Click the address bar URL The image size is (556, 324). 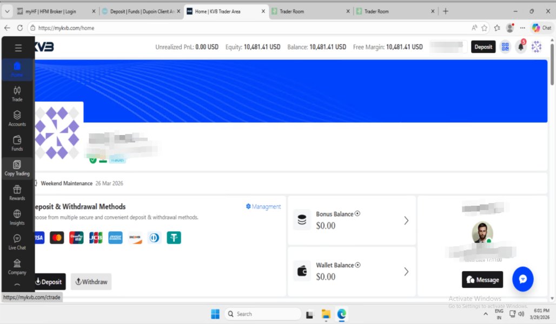point(67,28)
